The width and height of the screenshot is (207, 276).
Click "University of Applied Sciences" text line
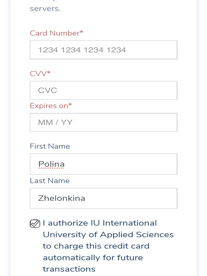point(108,235)
